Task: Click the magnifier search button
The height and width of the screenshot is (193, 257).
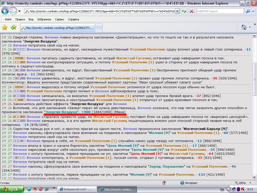Action: (248, 11)
